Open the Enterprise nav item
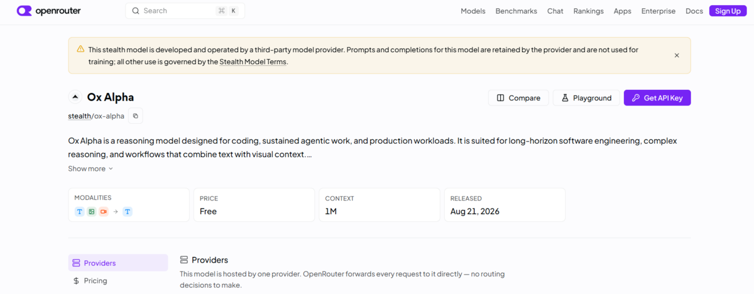754x294 pixels. coord(658,11)
